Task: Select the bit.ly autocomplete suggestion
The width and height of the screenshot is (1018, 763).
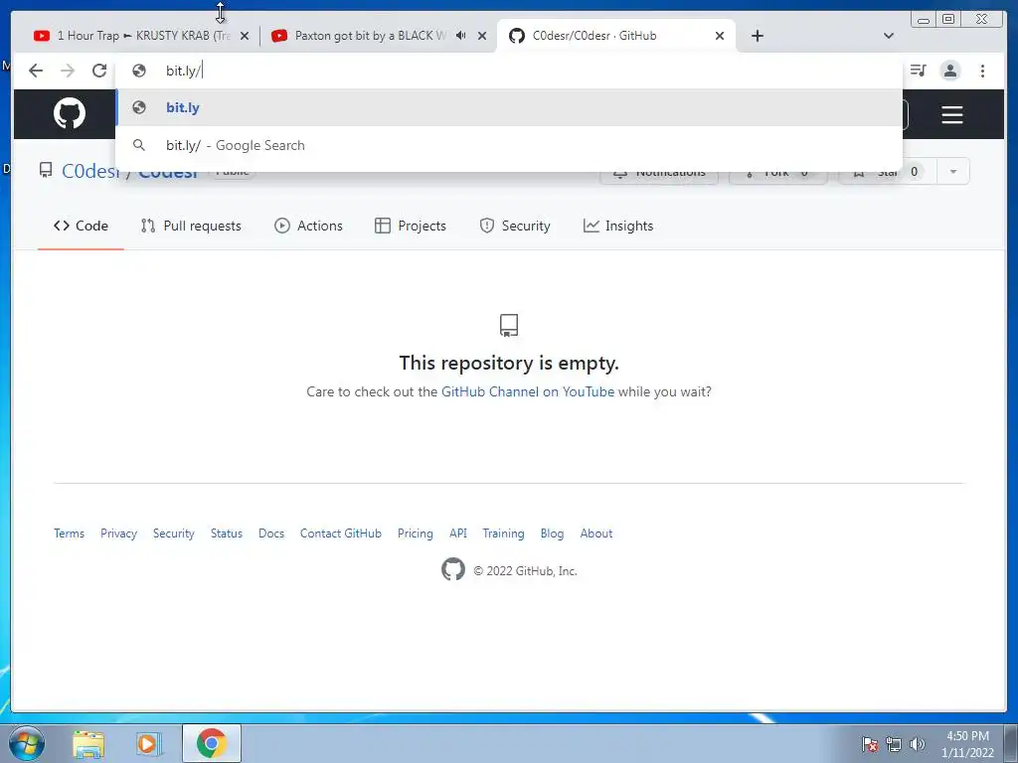Action: click(x=509, y=107)
